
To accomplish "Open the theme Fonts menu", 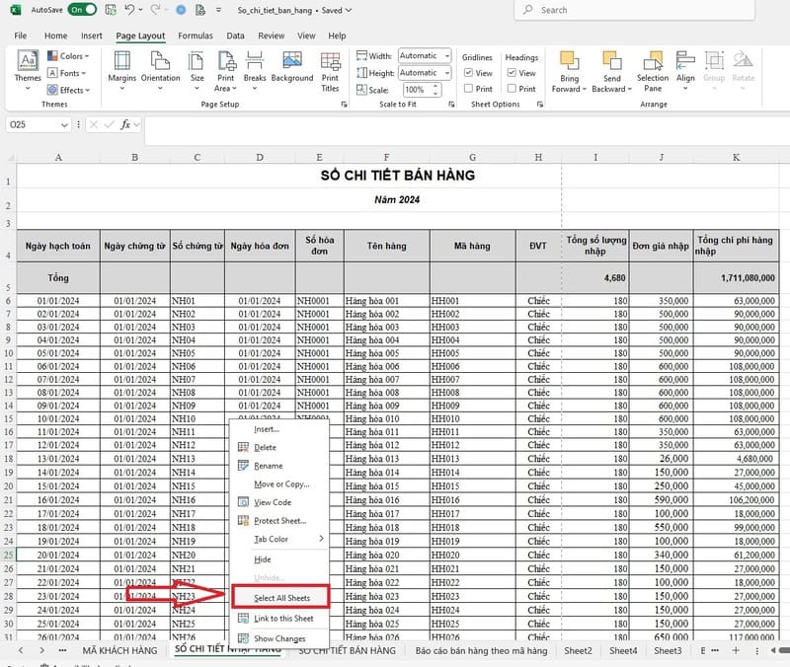I will click(x=66, y=73).
